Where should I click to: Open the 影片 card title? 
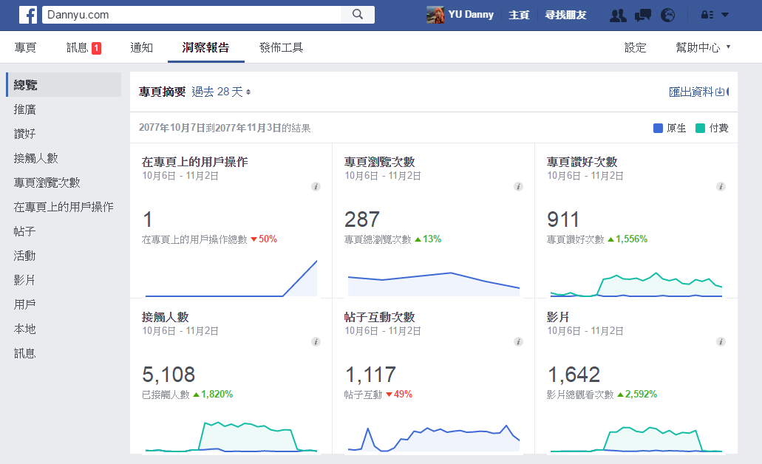(558, 317)
